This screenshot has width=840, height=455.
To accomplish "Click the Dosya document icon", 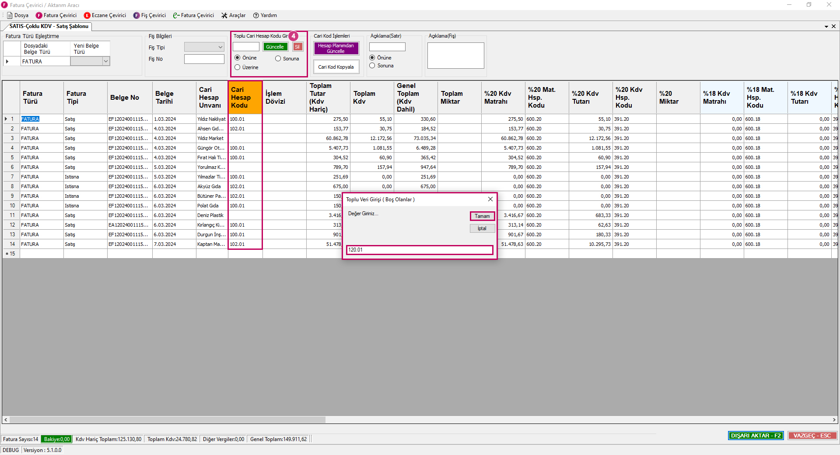I will coord(10,15).
